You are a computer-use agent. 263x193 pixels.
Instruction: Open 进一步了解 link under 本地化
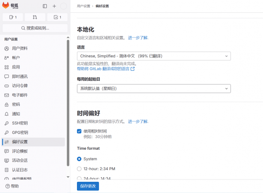coord(138,38)
